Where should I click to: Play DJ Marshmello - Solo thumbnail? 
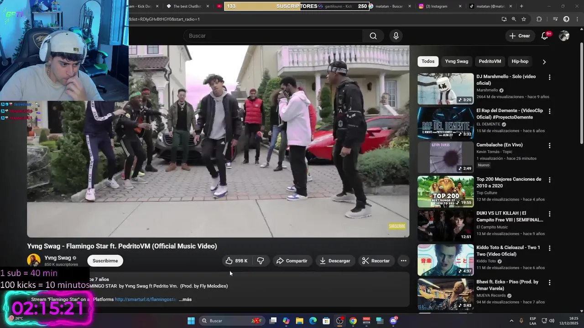[445, 89]
